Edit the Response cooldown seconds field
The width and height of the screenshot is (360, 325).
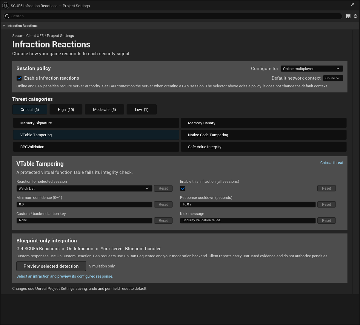(x=248, y=205)
